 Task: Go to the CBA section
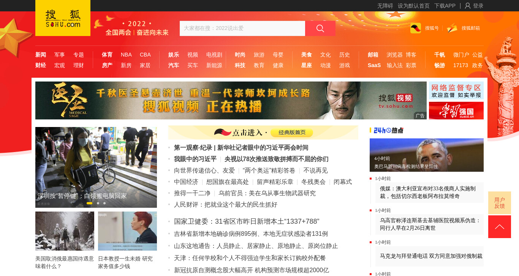click(145, 55)
